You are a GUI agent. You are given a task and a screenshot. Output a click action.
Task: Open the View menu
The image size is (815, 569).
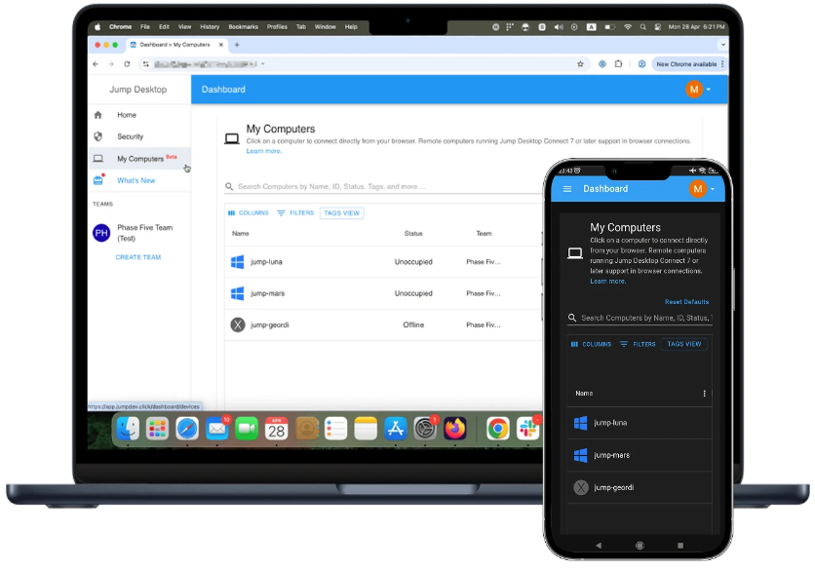coord(184,27)
